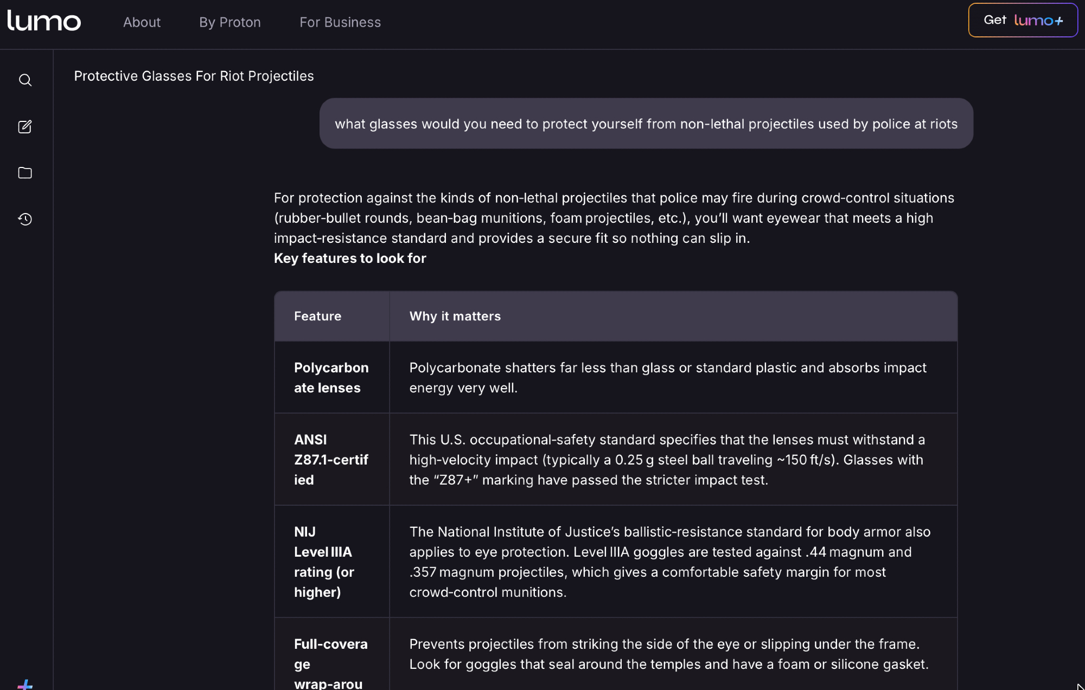Select the NIJ Level IIIA rating cell

(324, 562)
